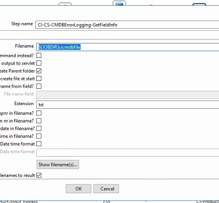
Task: Click the database step icon on the canvas behind the dialog
Action: (x=120, y=3)
